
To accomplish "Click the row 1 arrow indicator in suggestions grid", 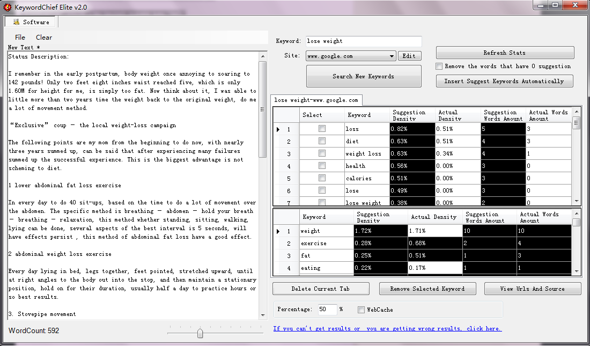I will (278, 129).
